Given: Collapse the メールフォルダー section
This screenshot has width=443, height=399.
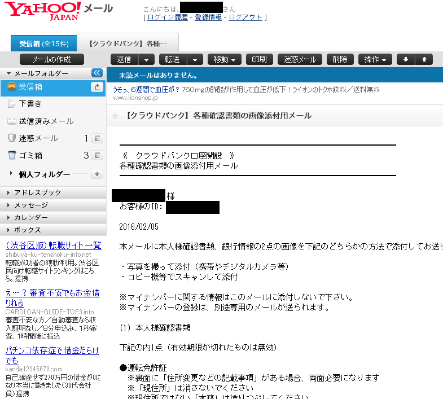Looking at the screenshot, I should [x=8, y=73].
